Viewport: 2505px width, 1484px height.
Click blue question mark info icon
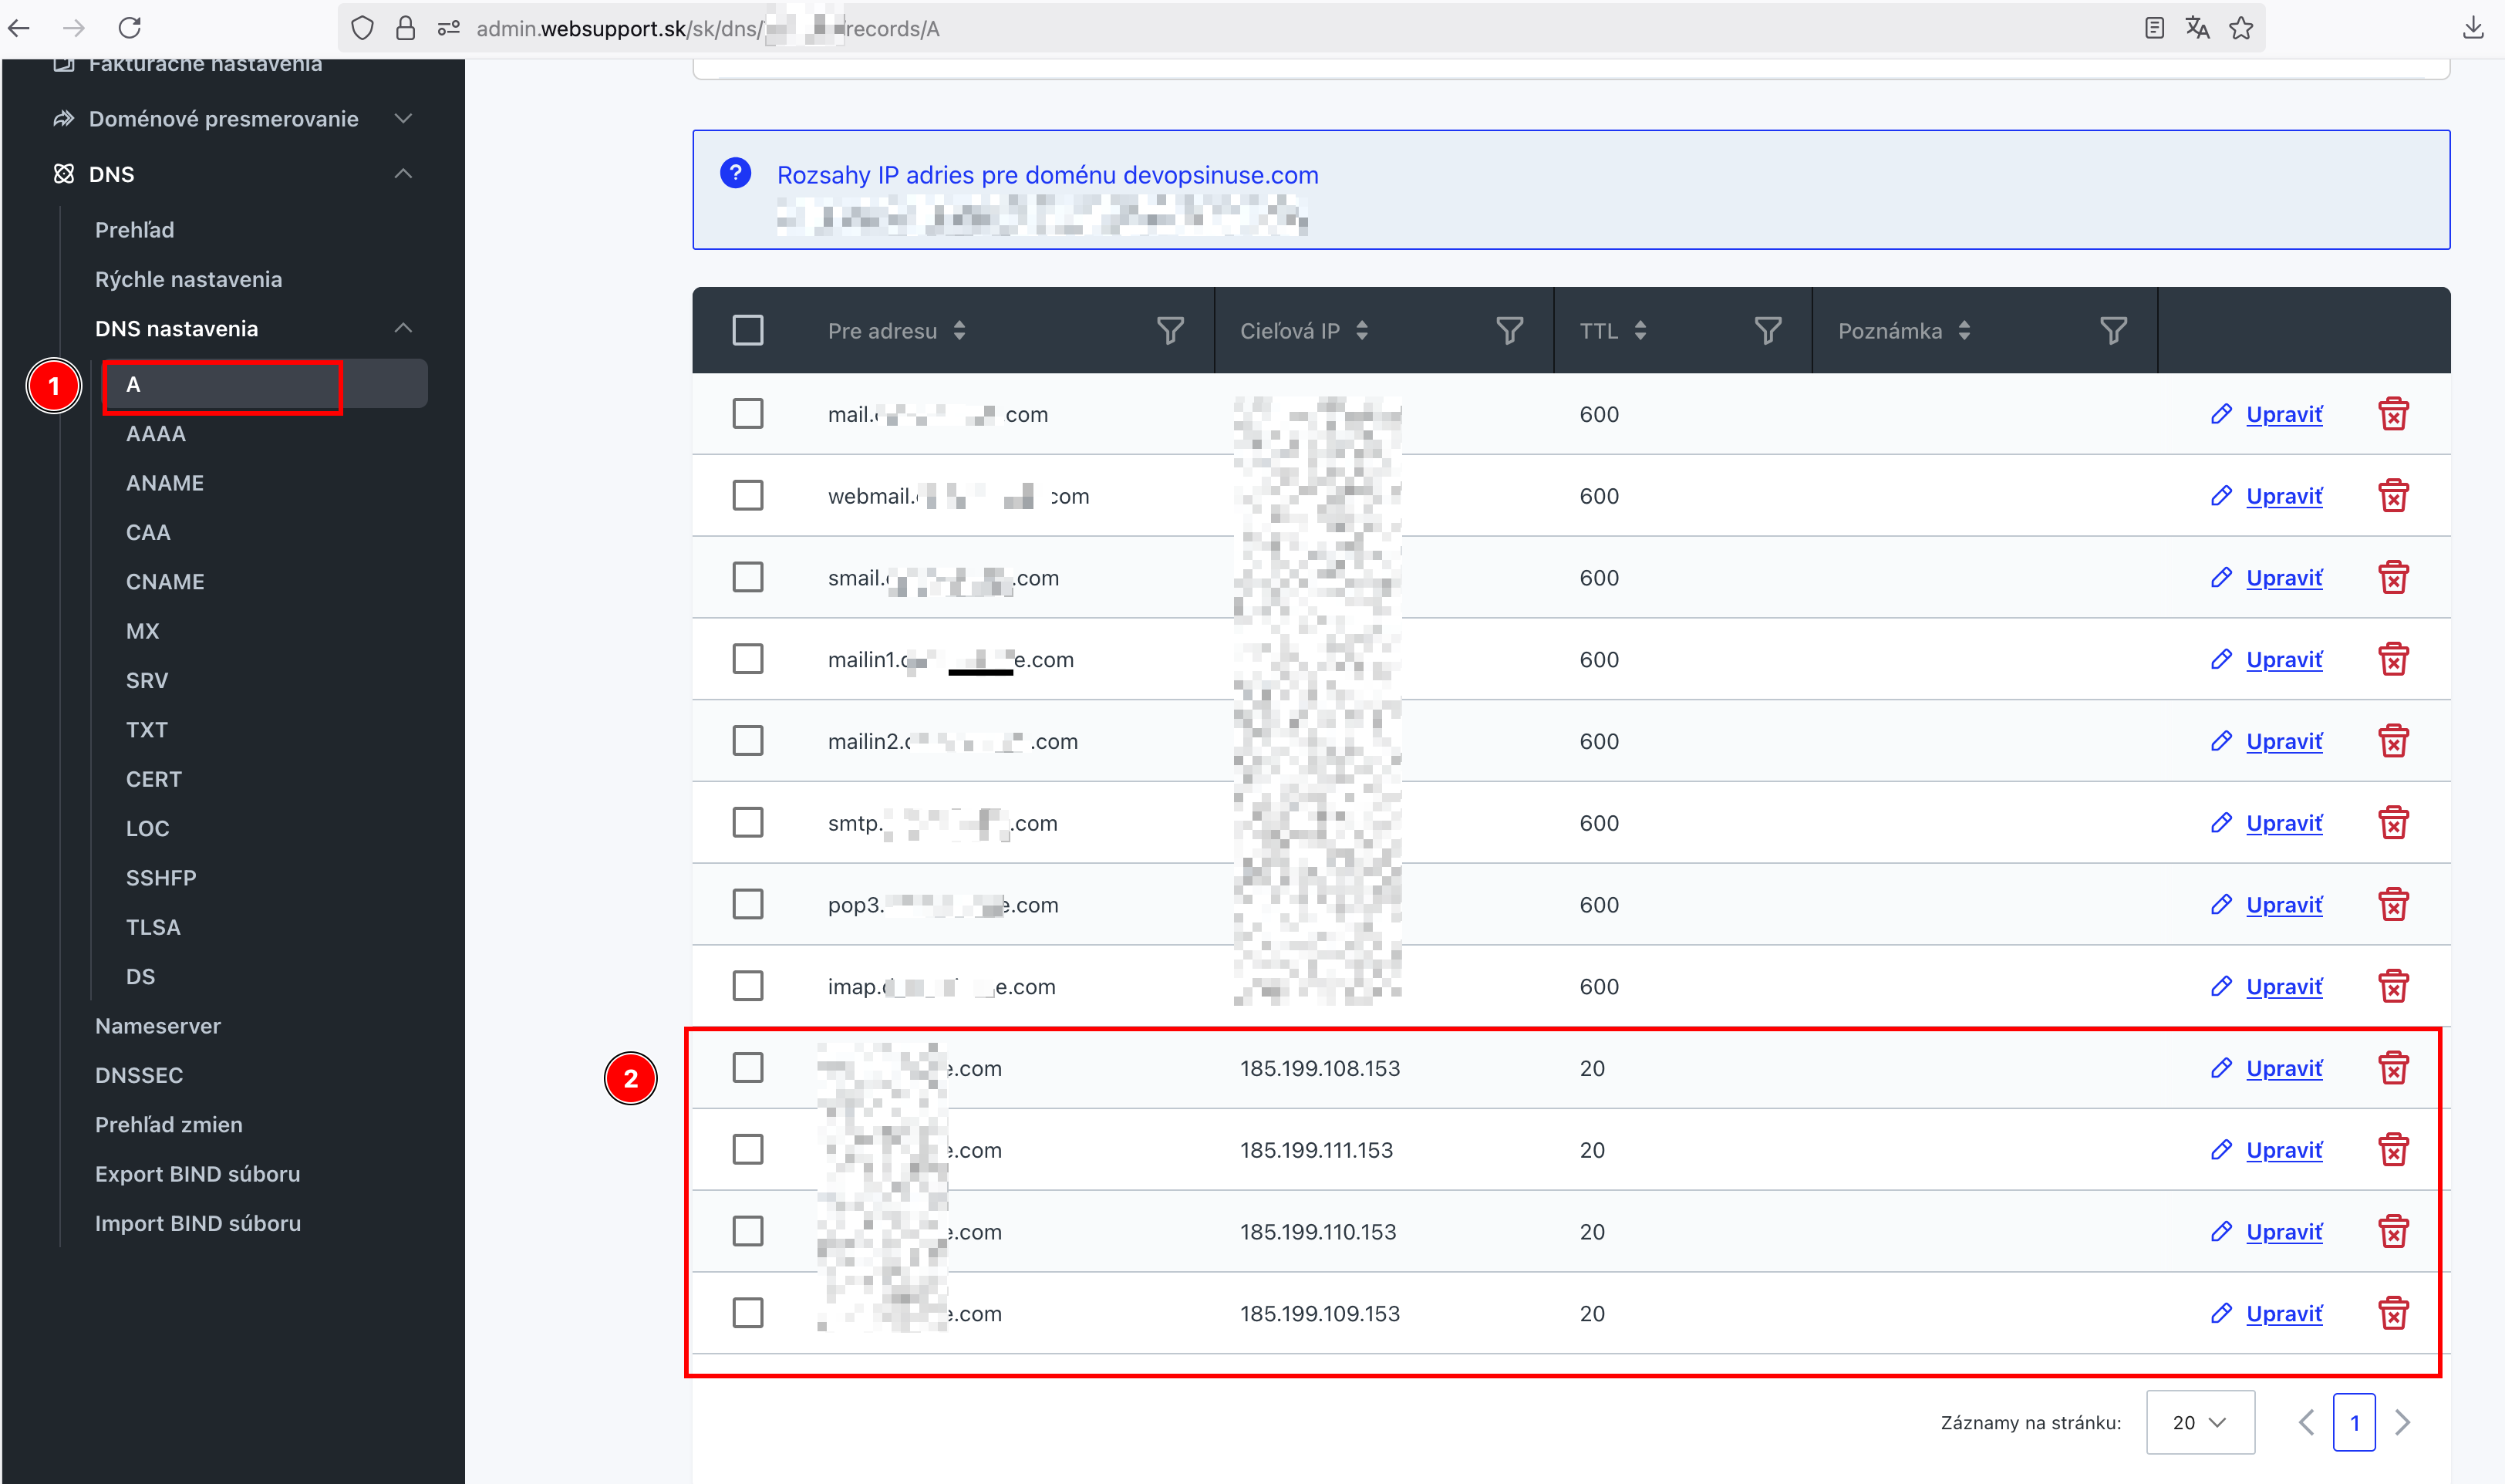click(736, 174)
